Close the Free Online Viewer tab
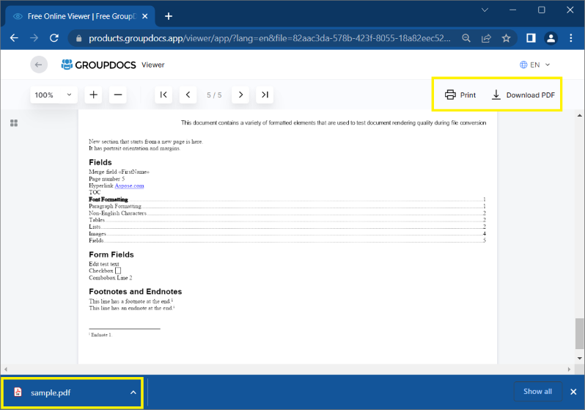 pos(145,16)
